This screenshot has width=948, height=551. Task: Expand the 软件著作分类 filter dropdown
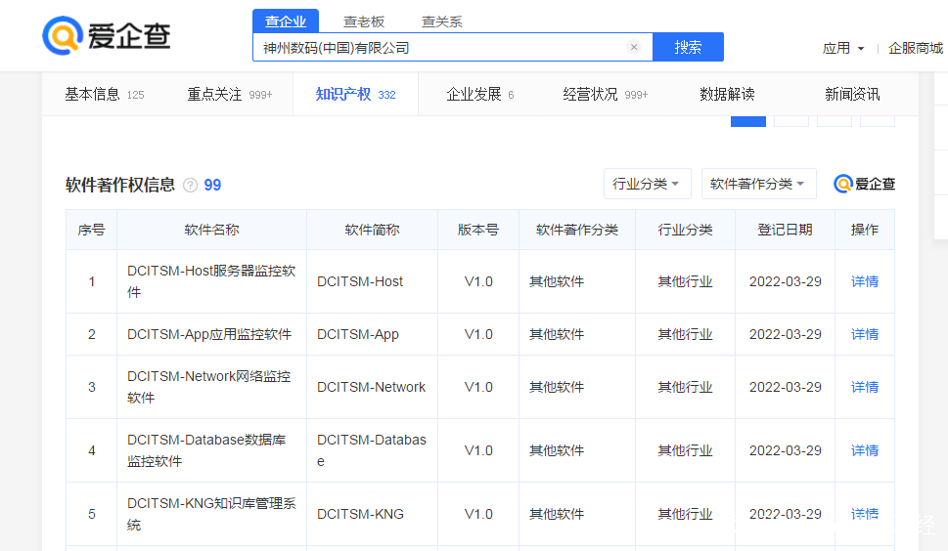(x=758, y=184)
